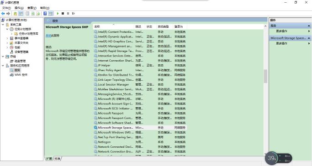Image resolution: width=312 pixels, height=166 pixels.
Task: Expand the 任务计划程序库 tree node
Action: coord(11,34)
